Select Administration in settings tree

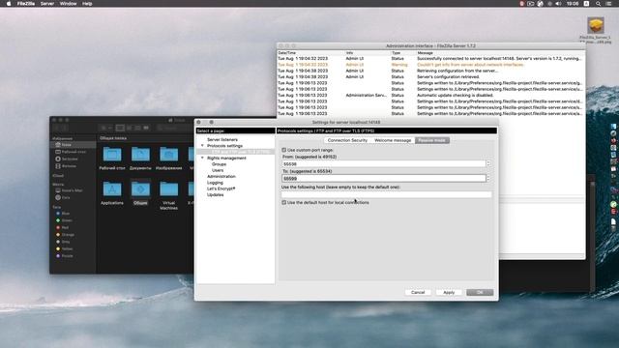[221, 176]
